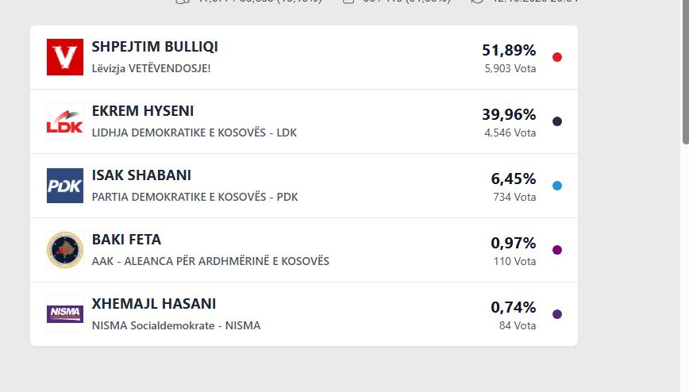This screenshot has height=392, width=689.
Task: Click the PDK blue party logo
Action: [65, 186]
